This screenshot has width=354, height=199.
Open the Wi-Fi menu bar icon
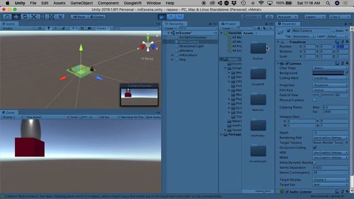(261, 3)
